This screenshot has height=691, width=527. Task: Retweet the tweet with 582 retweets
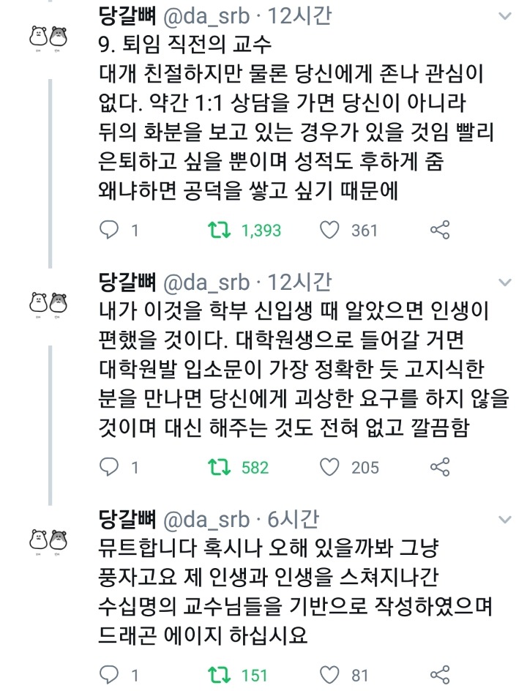[x=217, y=466]
